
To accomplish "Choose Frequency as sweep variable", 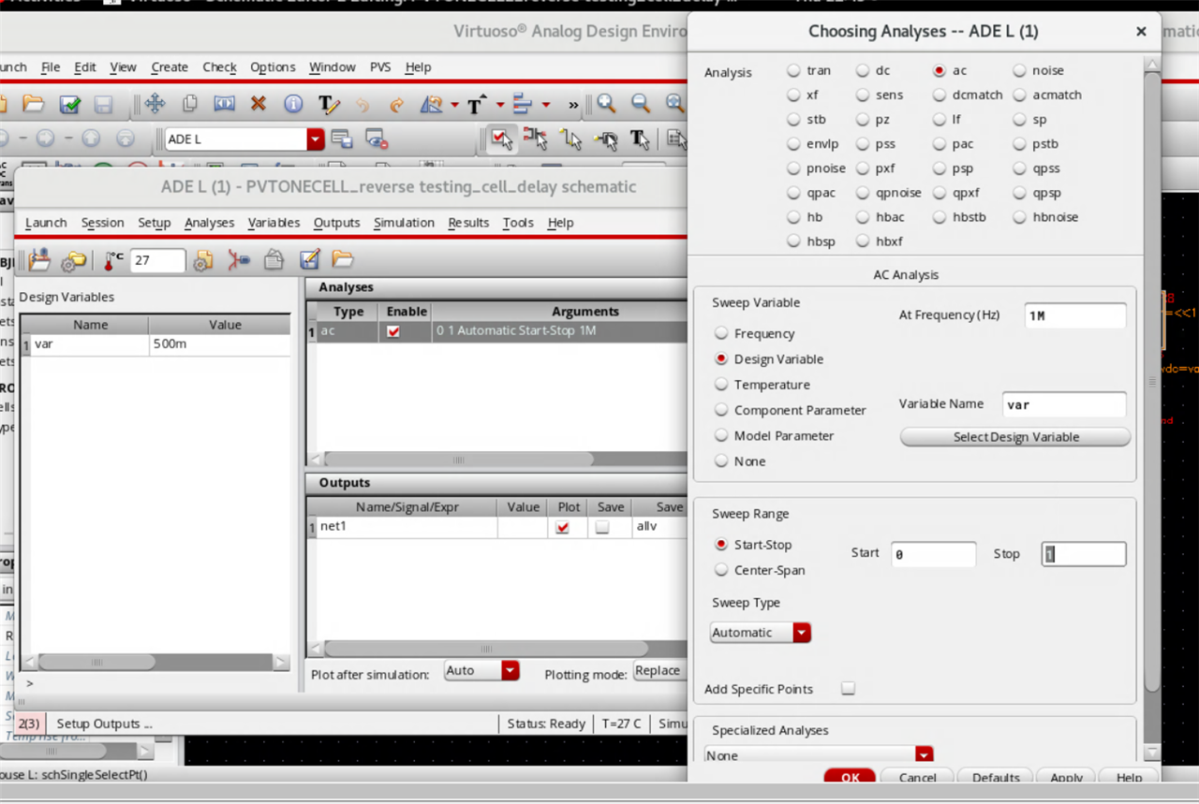I will tap(721, 333).
